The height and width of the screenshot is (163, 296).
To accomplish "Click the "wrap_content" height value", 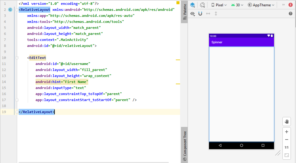I will tap(96, 76).
